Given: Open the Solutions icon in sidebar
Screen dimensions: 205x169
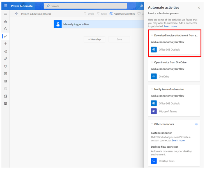Looking at the screenshot, I should [6, 96].
